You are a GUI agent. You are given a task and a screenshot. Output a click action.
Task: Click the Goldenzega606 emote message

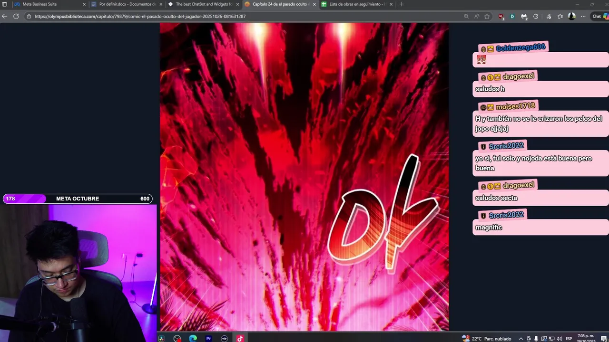[540, 59]
